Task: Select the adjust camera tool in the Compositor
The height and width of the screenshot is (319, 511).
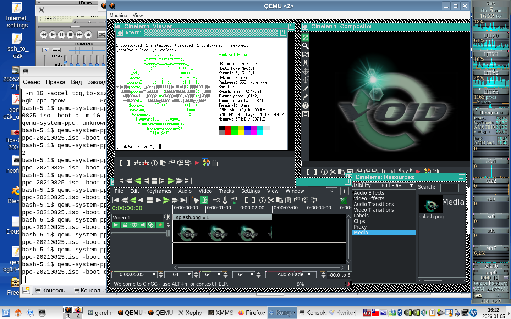Action: click(x=306, y=72)
